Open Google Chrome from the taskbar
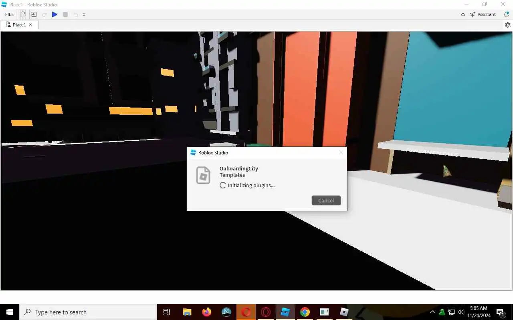 coord(305,312)
